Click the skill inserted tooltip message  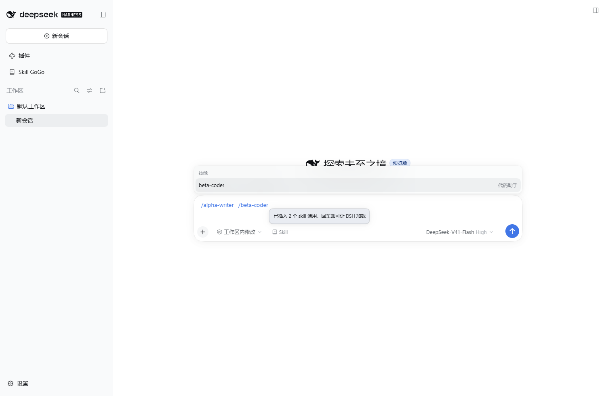pos(319,216)
